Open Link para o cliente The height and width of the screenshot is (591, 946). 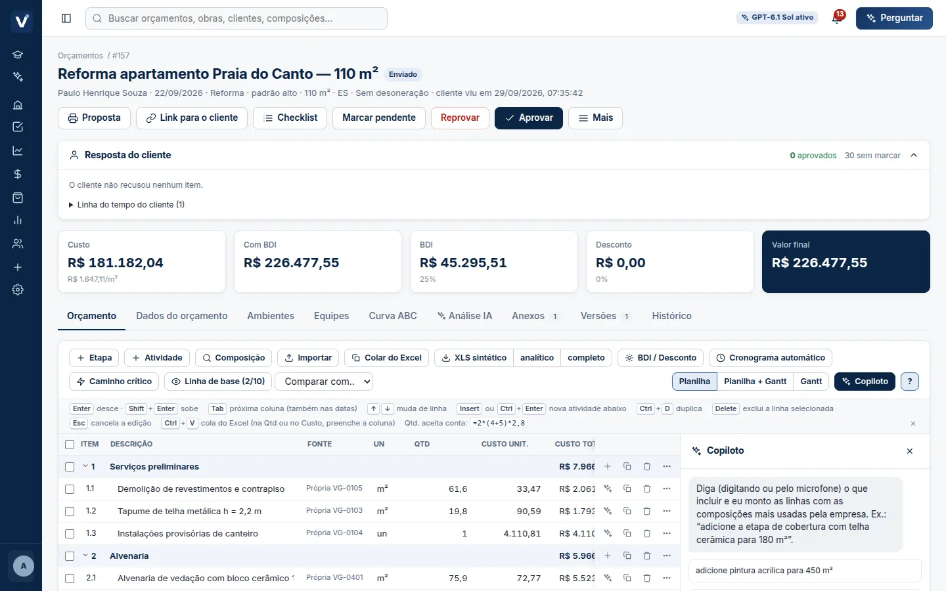(192, 118)
